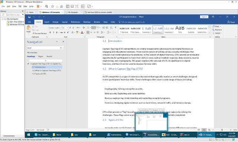
Task: Open the font name dropdown
Action: click(61, 28)
